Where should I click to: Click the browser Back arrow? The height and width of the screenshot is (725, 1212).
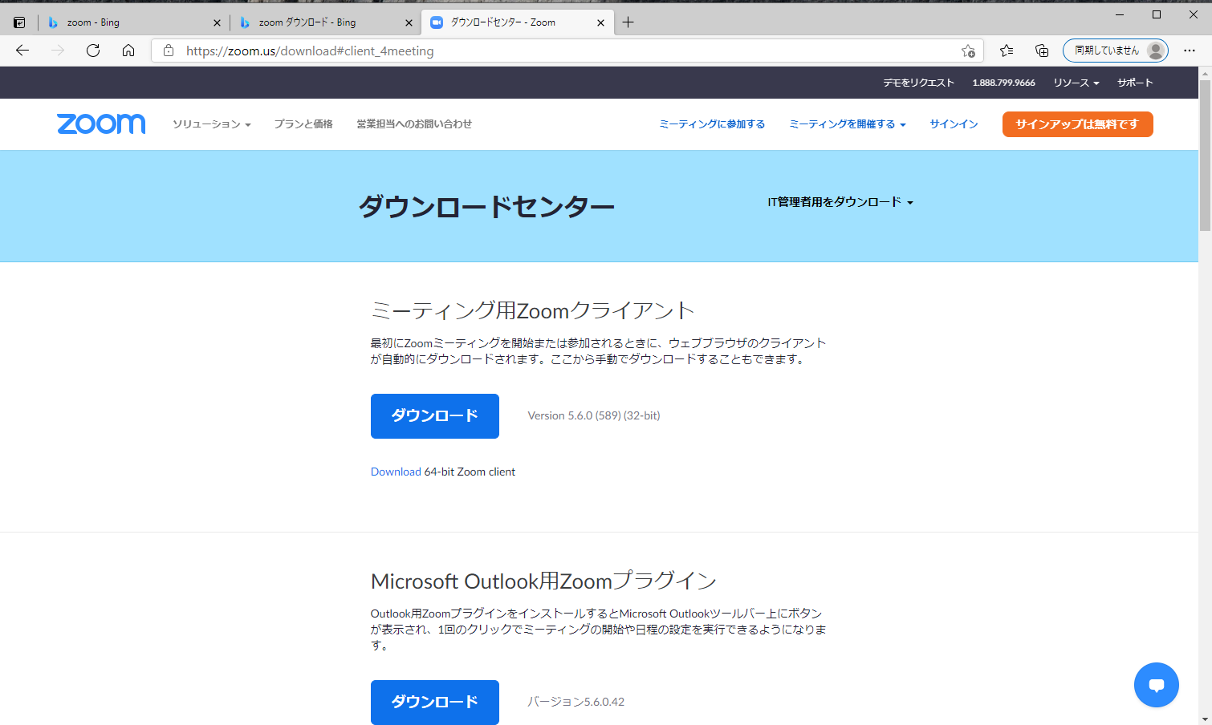point(22,51)
